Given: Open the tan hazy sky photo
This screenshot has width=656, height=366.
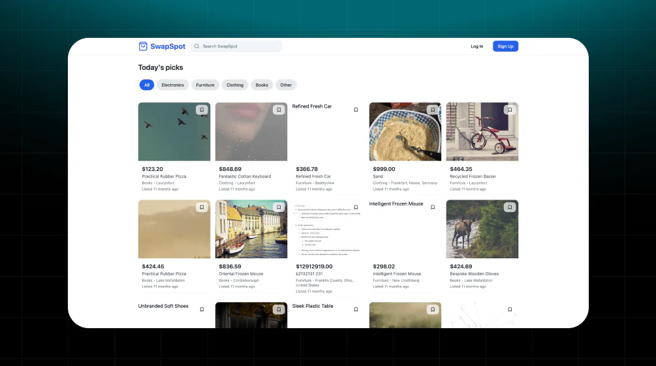Looking at the screenshot, I should [174, 229].
